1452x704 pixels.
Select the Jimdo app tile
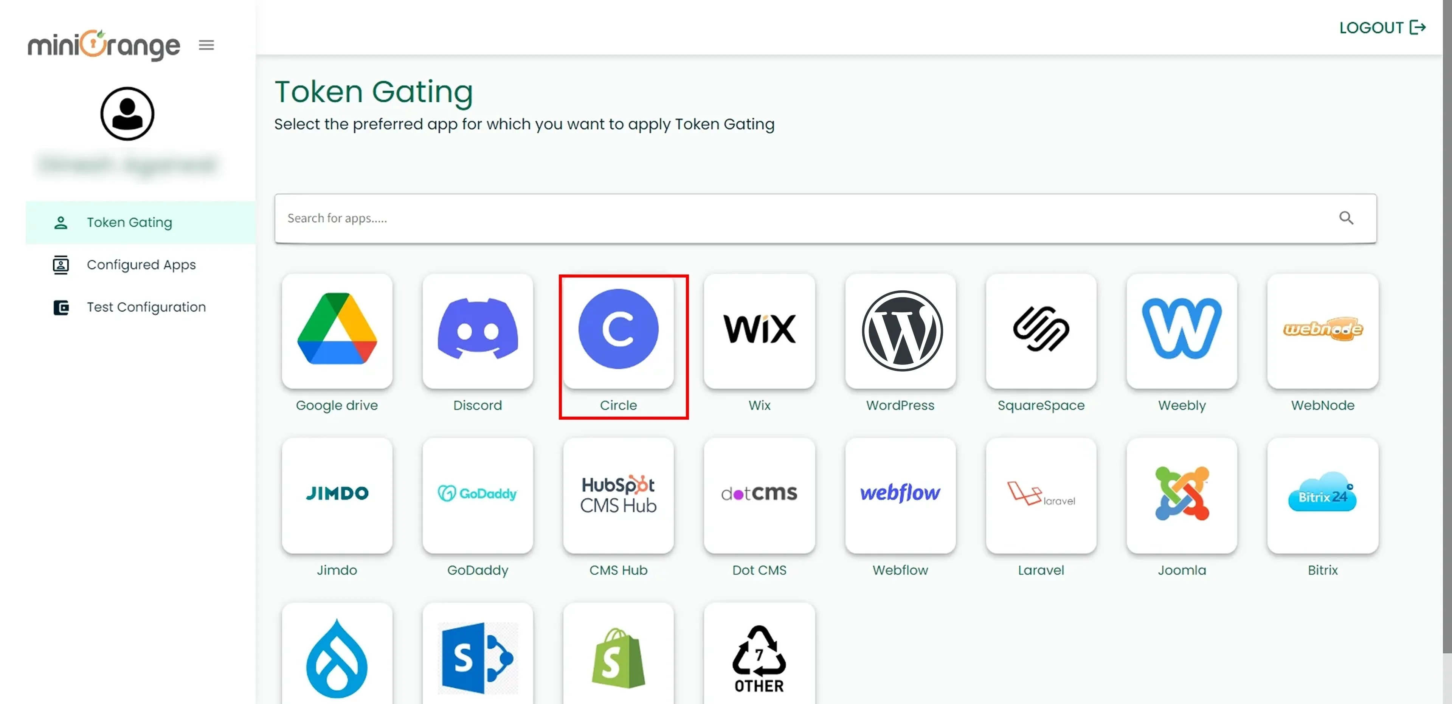(337, 495)
